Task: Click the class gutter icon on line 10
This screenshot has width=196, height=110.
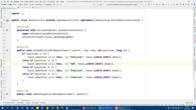Action: [8, 20]
